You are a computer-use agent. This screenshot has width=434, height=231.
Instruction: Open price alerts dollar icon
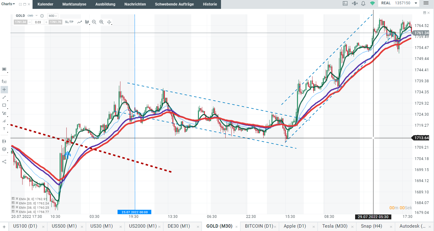(x=355, y=3)
